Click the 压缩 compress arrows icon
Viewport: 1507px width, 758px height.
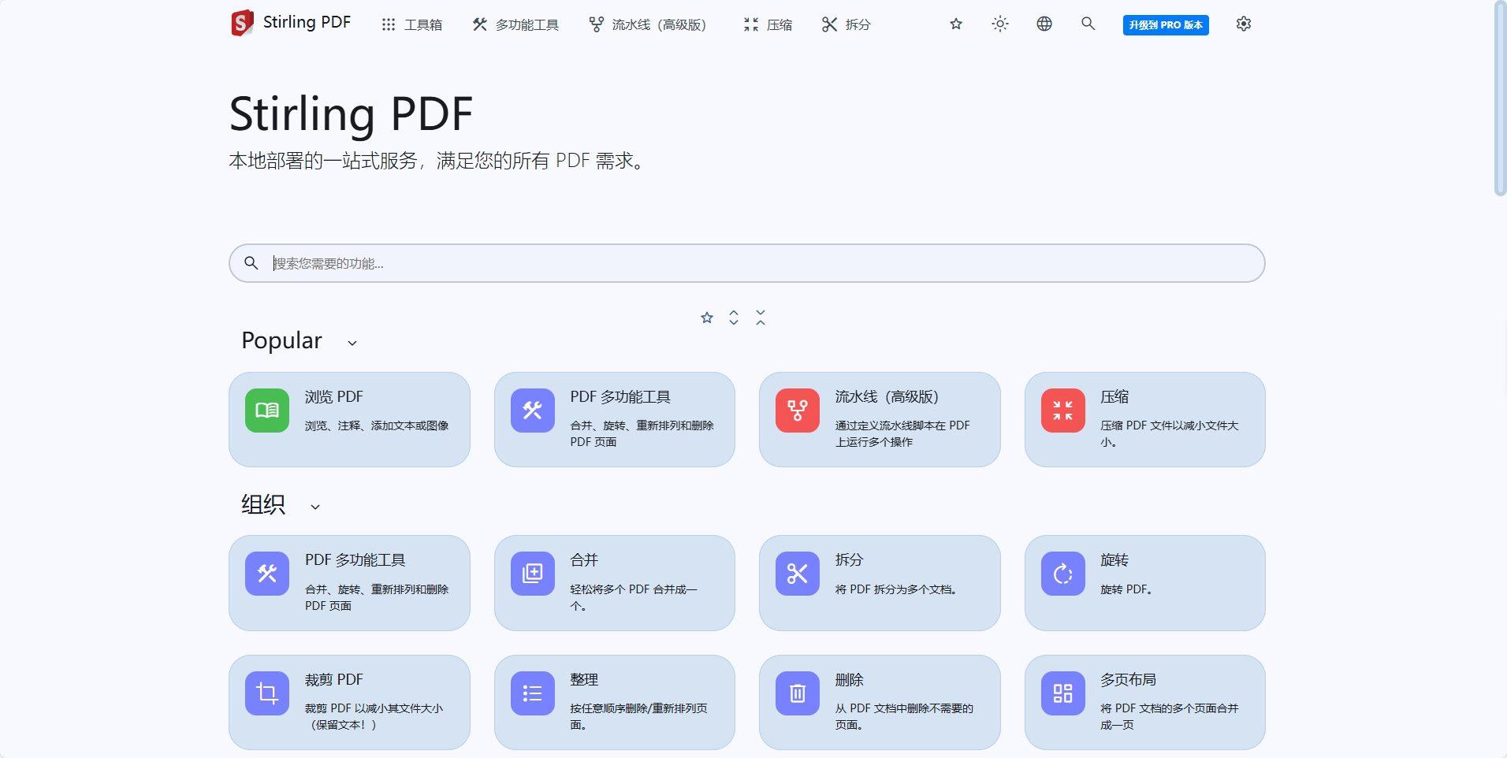[1062, 411]
